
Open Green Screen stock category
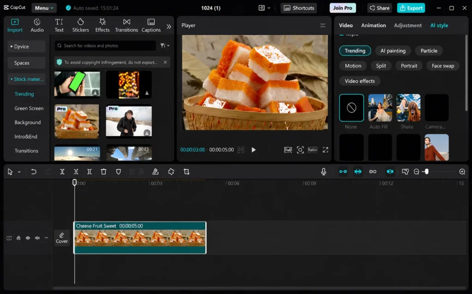pyautogui.click(x=29, y=108)
